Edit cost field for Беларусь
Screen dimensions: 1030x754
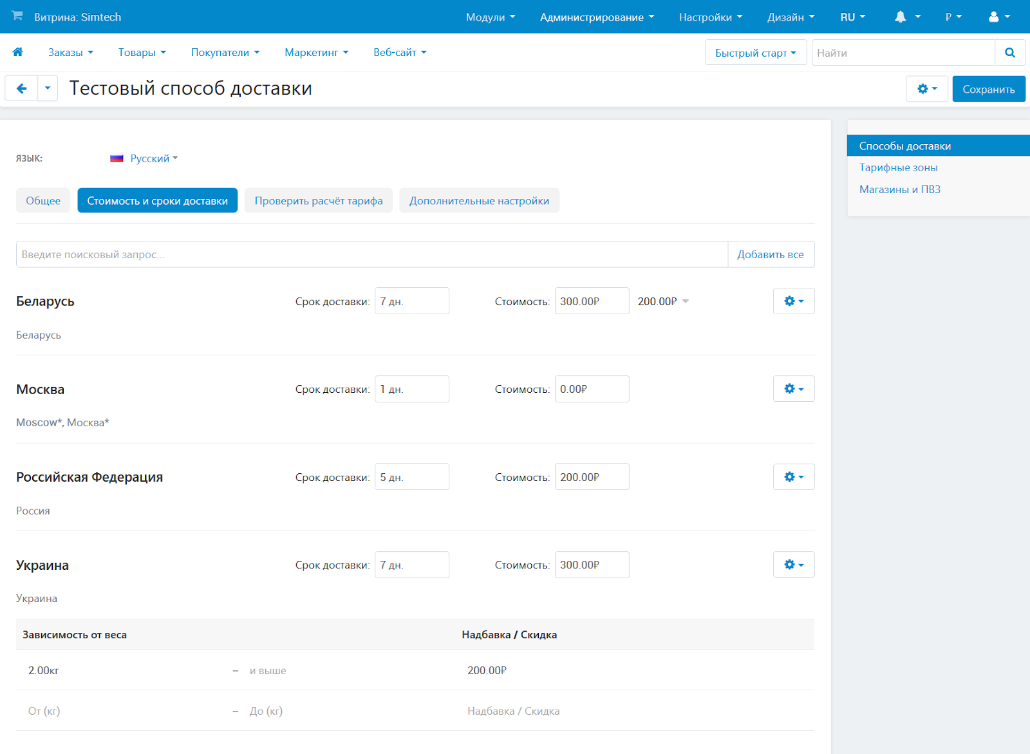pos(592,301)
